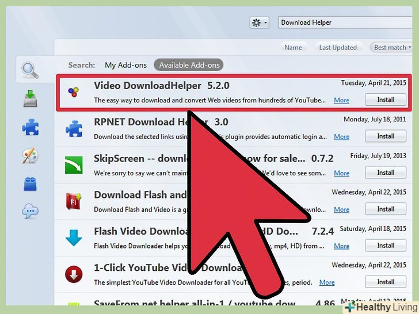Select the Available Add-ons filter
Viewport: 419px width, 314px height.
(189, 65)
